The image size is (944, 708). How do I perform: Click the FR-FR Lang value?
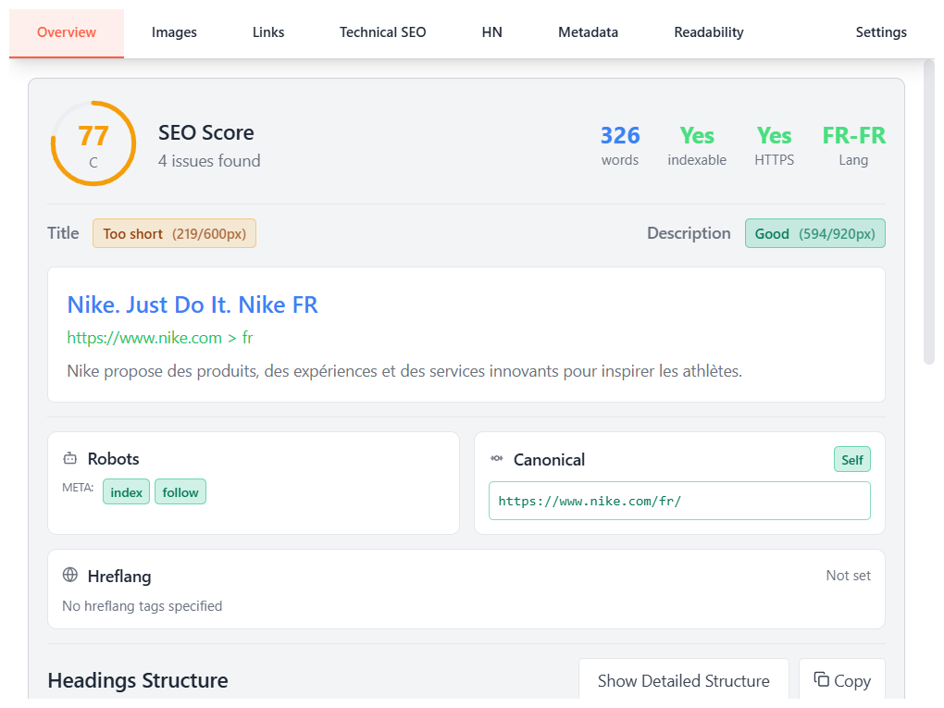pos(853,135)
